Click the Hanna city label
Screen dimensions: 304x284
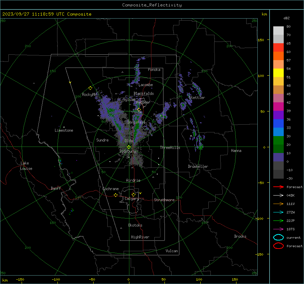[236, 151]
